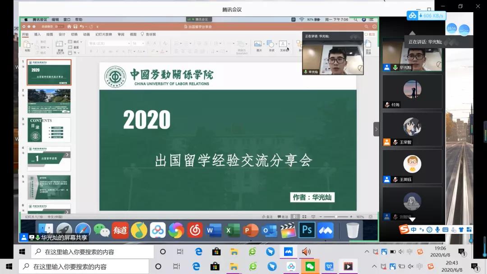Click the 新建幻灯片 new slide icon
The width and height of the screenshot is (487, 274).
tap(60, 44)
